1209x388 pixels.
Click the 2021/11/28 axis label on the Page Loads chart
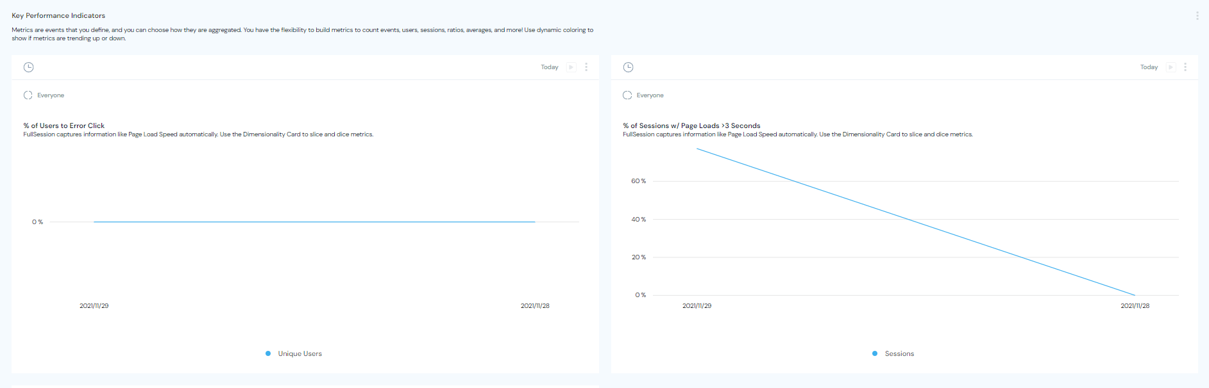coord(1135,306)
